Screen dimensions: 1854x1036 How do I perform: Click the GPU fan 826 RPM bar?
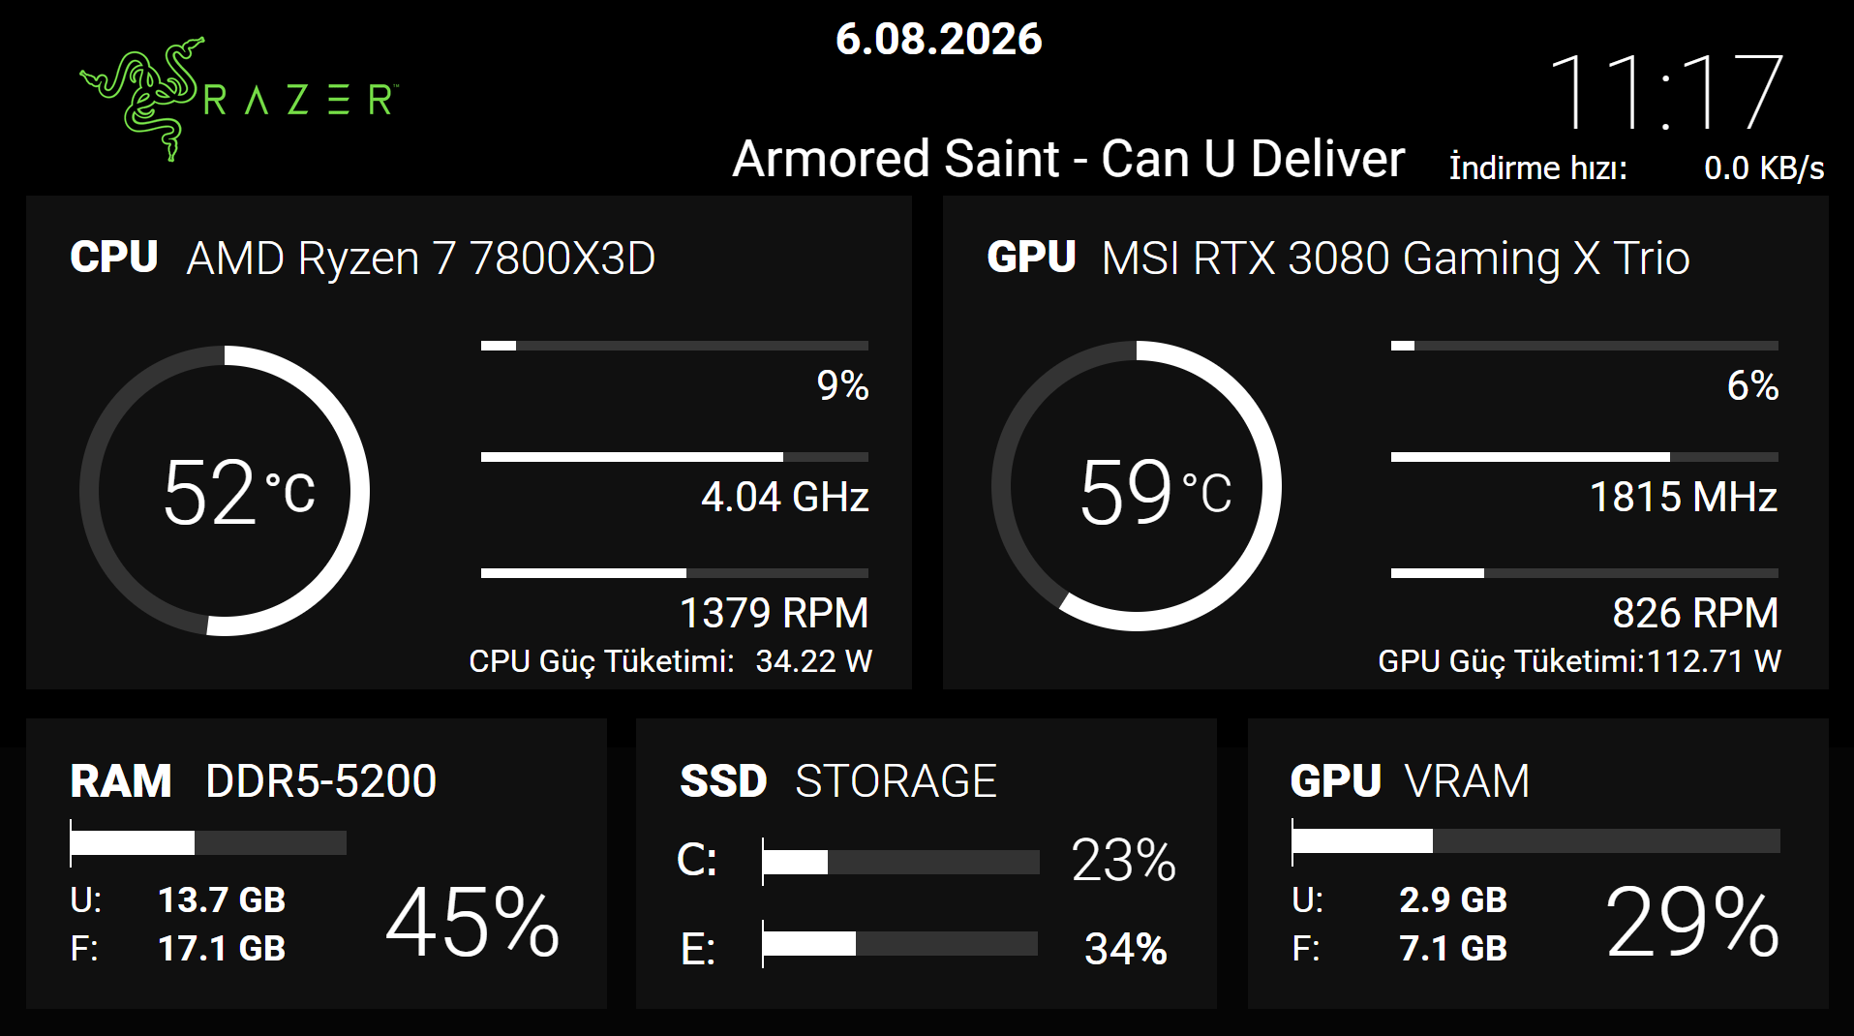tap(1585, 573)
